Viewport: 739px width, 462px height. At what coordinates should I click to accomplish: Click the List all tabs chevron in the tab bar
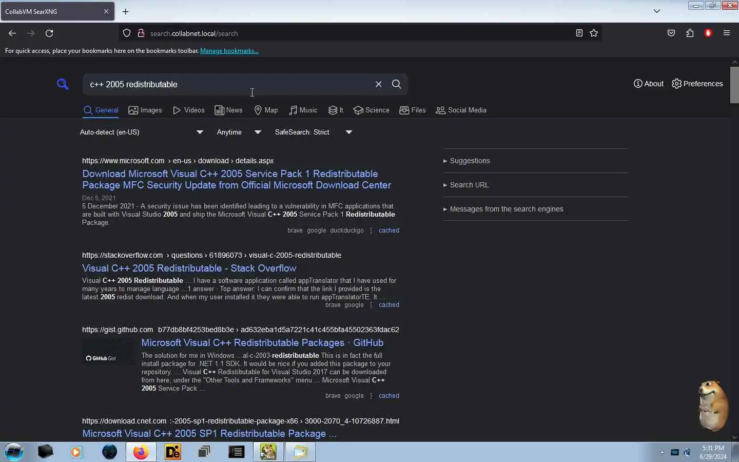pyautogui.click(x=657, y=11)
